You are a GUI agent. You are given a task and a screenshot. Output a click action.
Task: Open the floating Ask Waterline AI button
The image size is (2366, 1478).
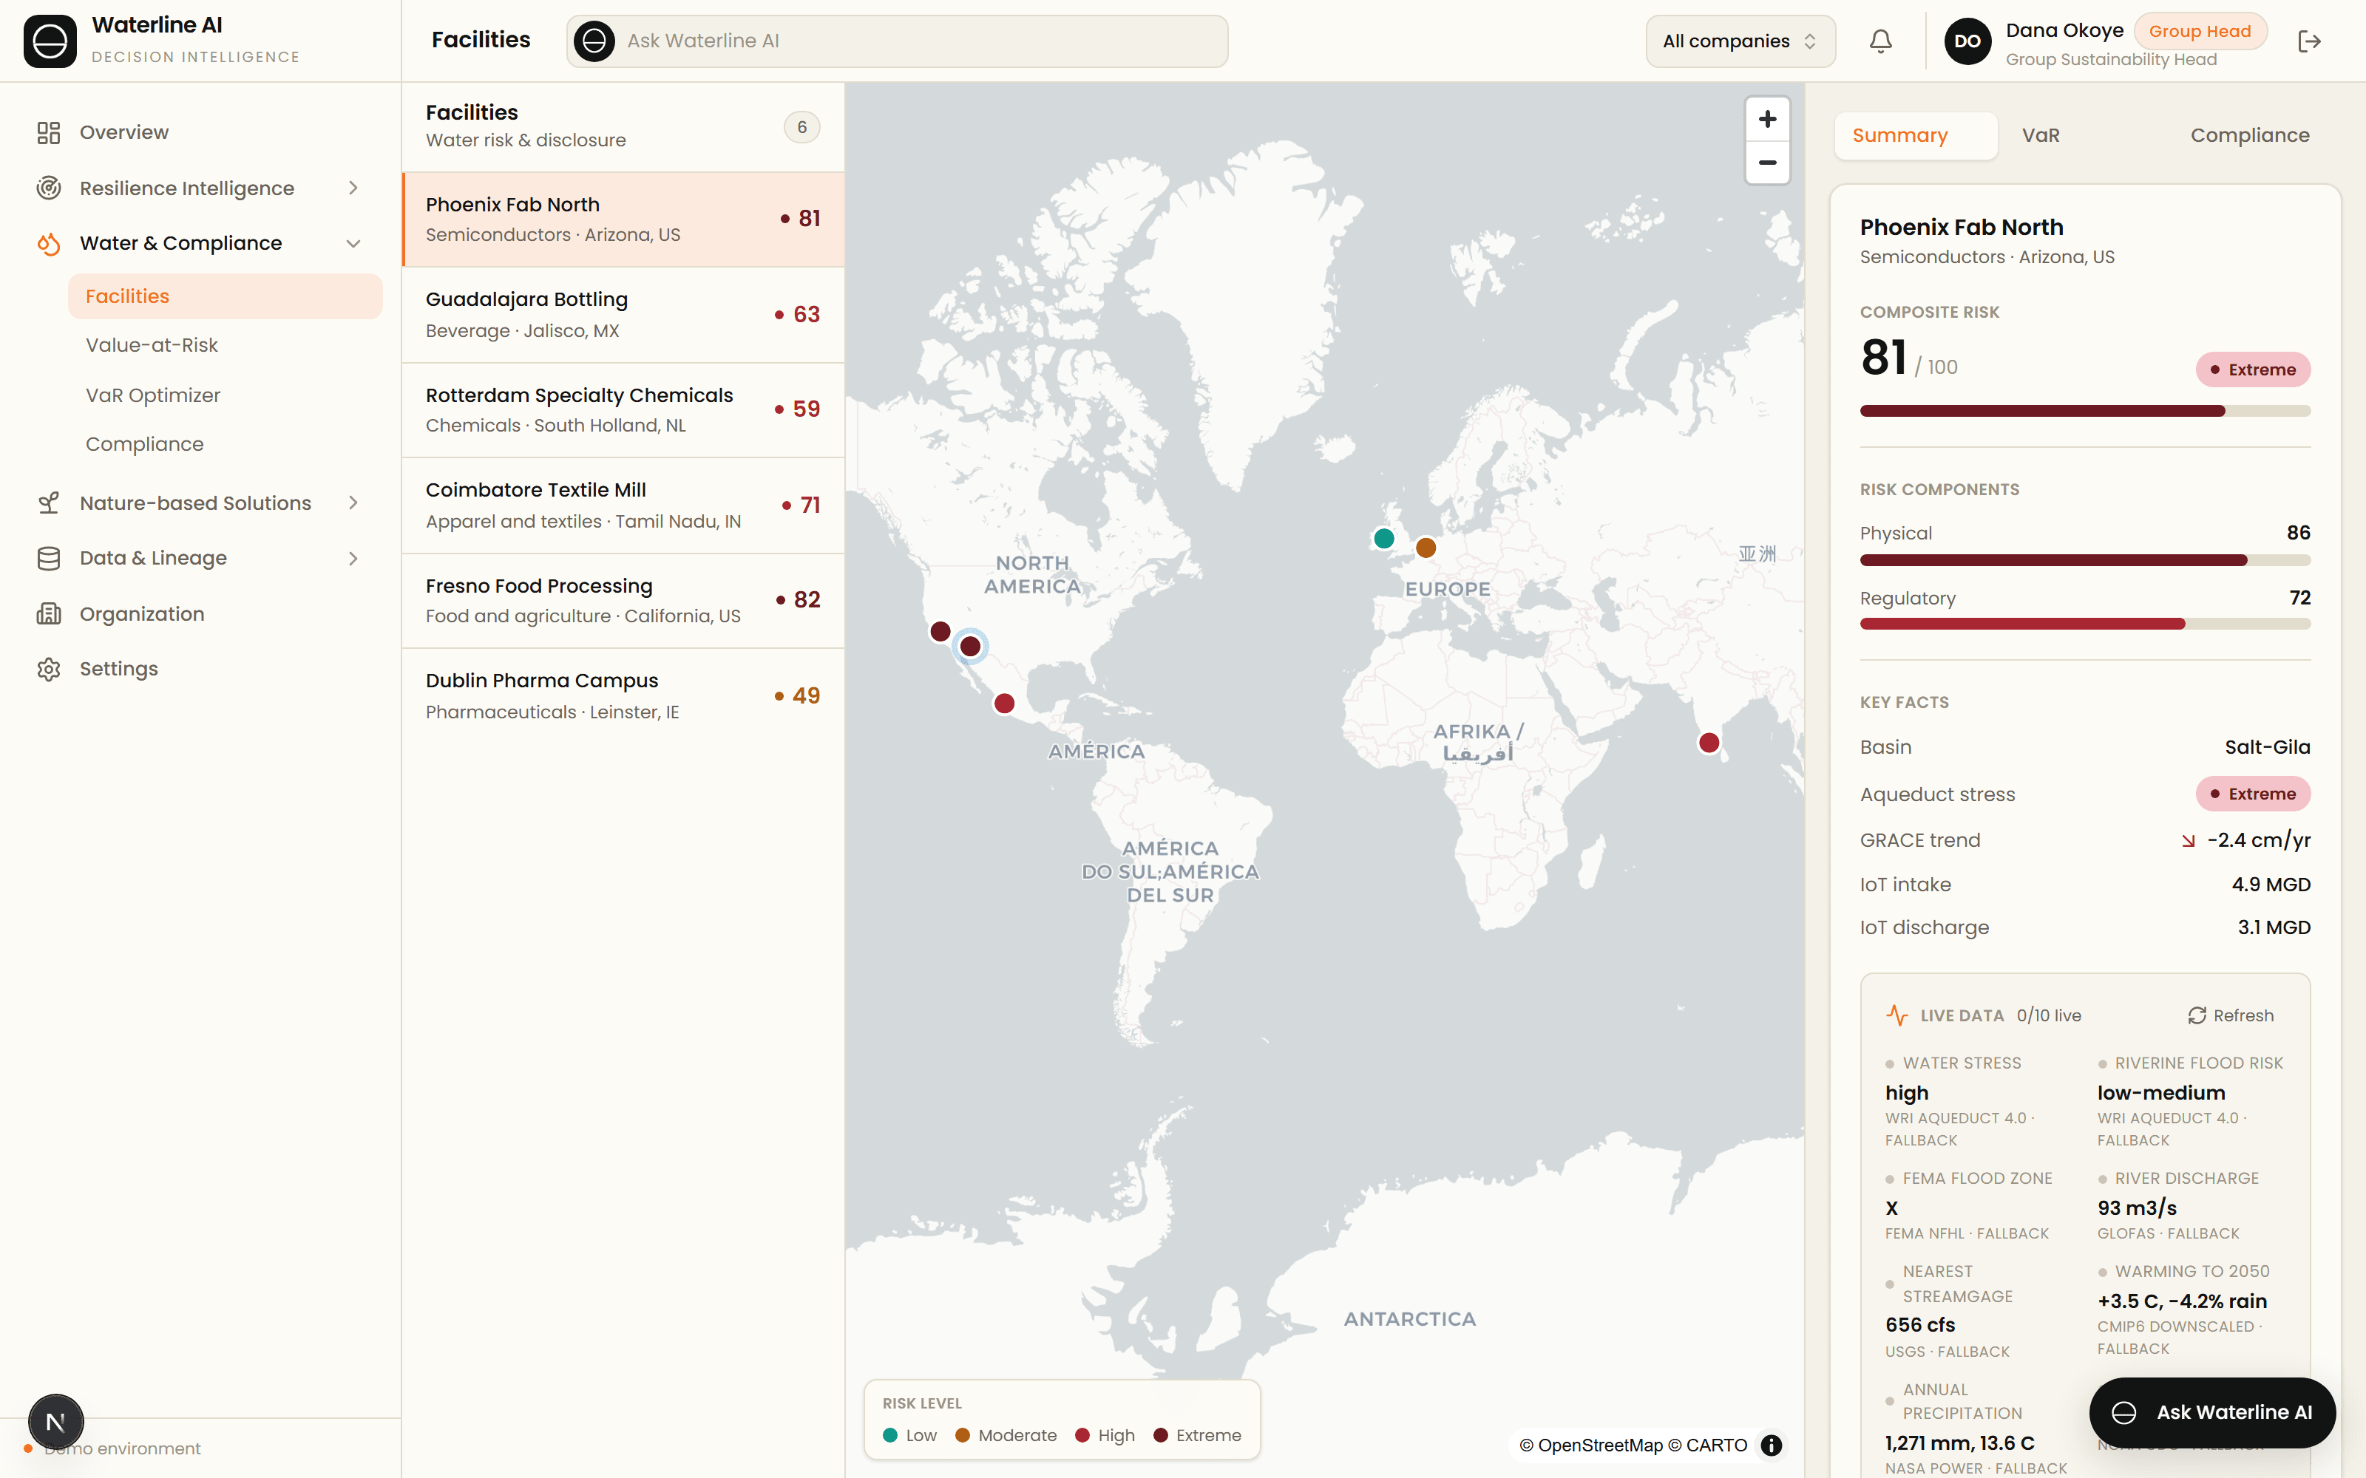click(x=2212, y=1412)
